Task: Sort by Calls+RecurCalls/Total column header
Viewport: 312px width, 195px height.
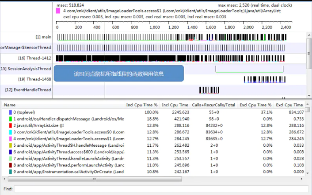Action: [x=213, y=105]
